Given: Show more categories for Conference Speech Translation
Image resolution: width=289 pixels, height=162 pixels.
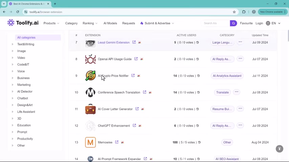Looking at the screenshot, I should [x=237, y=92].
